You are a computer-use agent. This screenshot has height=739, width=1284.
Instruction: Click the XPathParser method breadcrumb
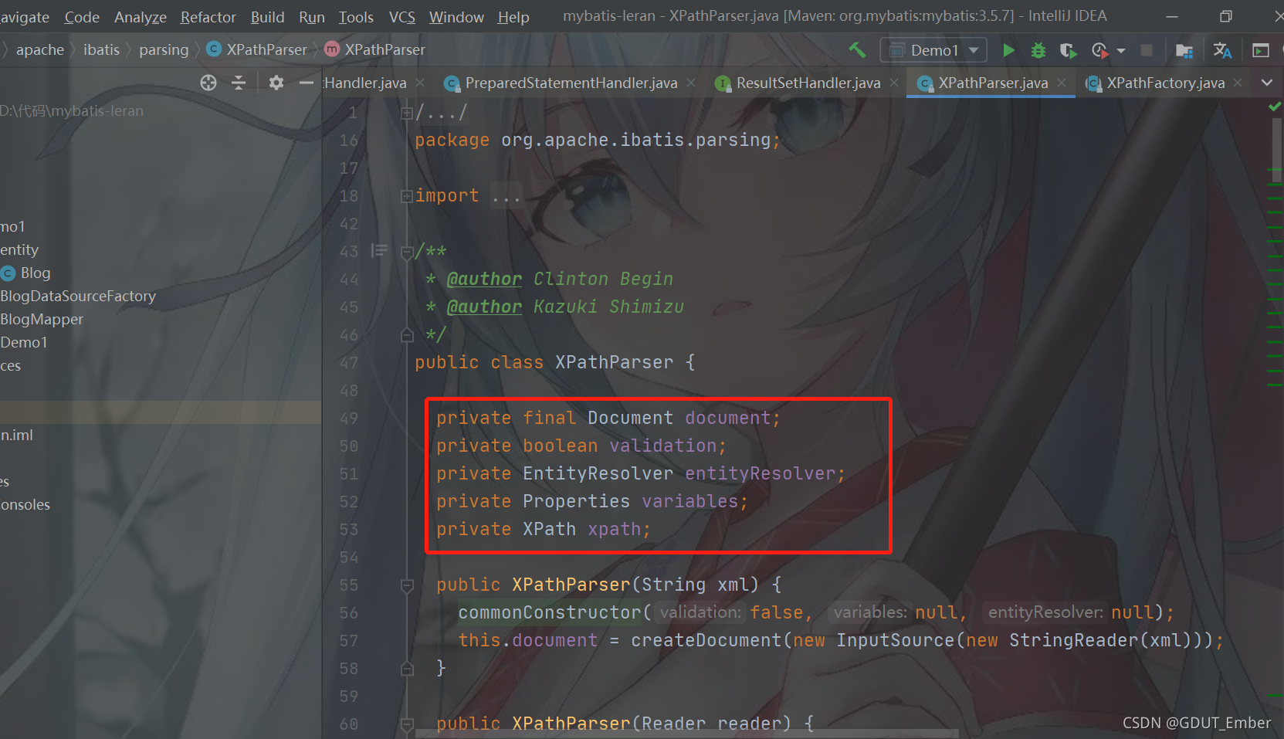(x=376, y=50)
